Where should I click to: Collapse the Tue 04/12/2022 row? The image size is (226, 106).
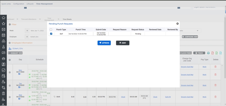(10, 85)
